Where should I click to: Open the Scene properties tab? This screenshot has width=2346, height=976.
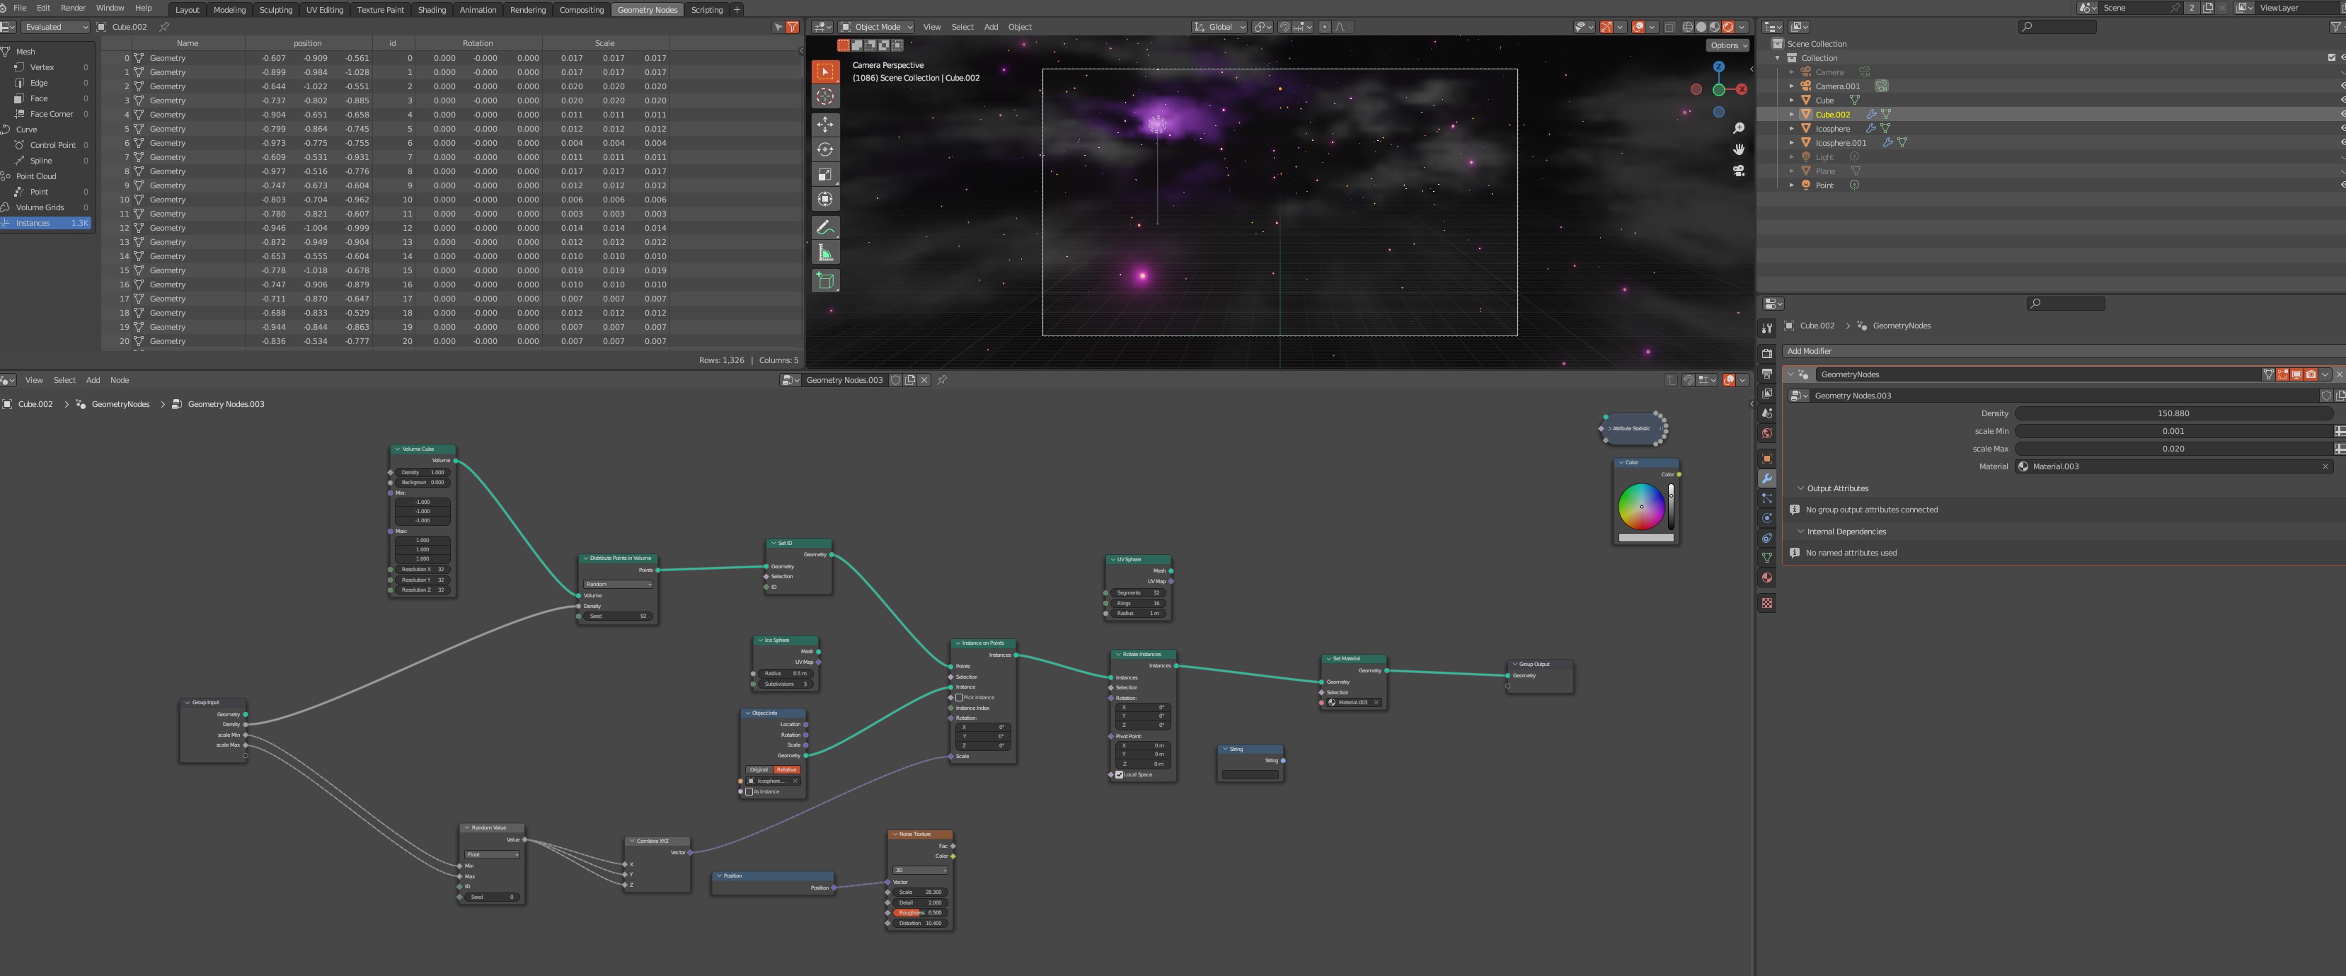coord(1767,413)
